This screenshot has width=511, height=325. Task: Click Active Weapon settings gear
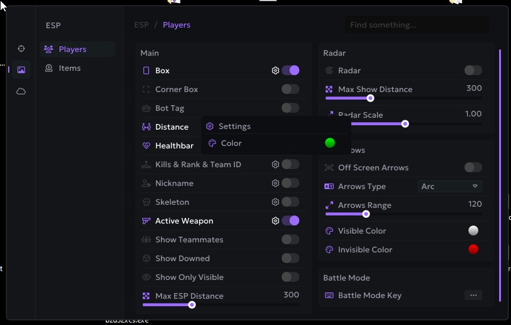275,221
